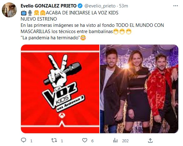Click the tweet text 'NUEVO ESTRENO'
This screenshot has width=183, height=146.
coord(39,19)
